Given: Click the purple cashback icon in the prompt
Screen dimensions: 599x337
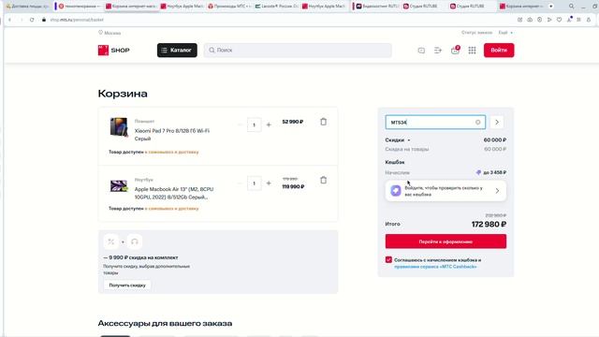Looking at the screenshot, I should coord(396,191).
